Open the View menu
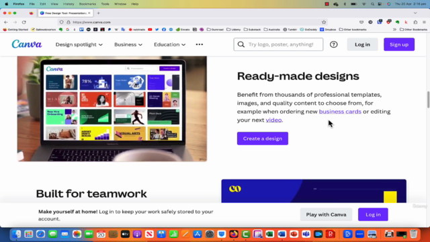 (x=54, y=4)
